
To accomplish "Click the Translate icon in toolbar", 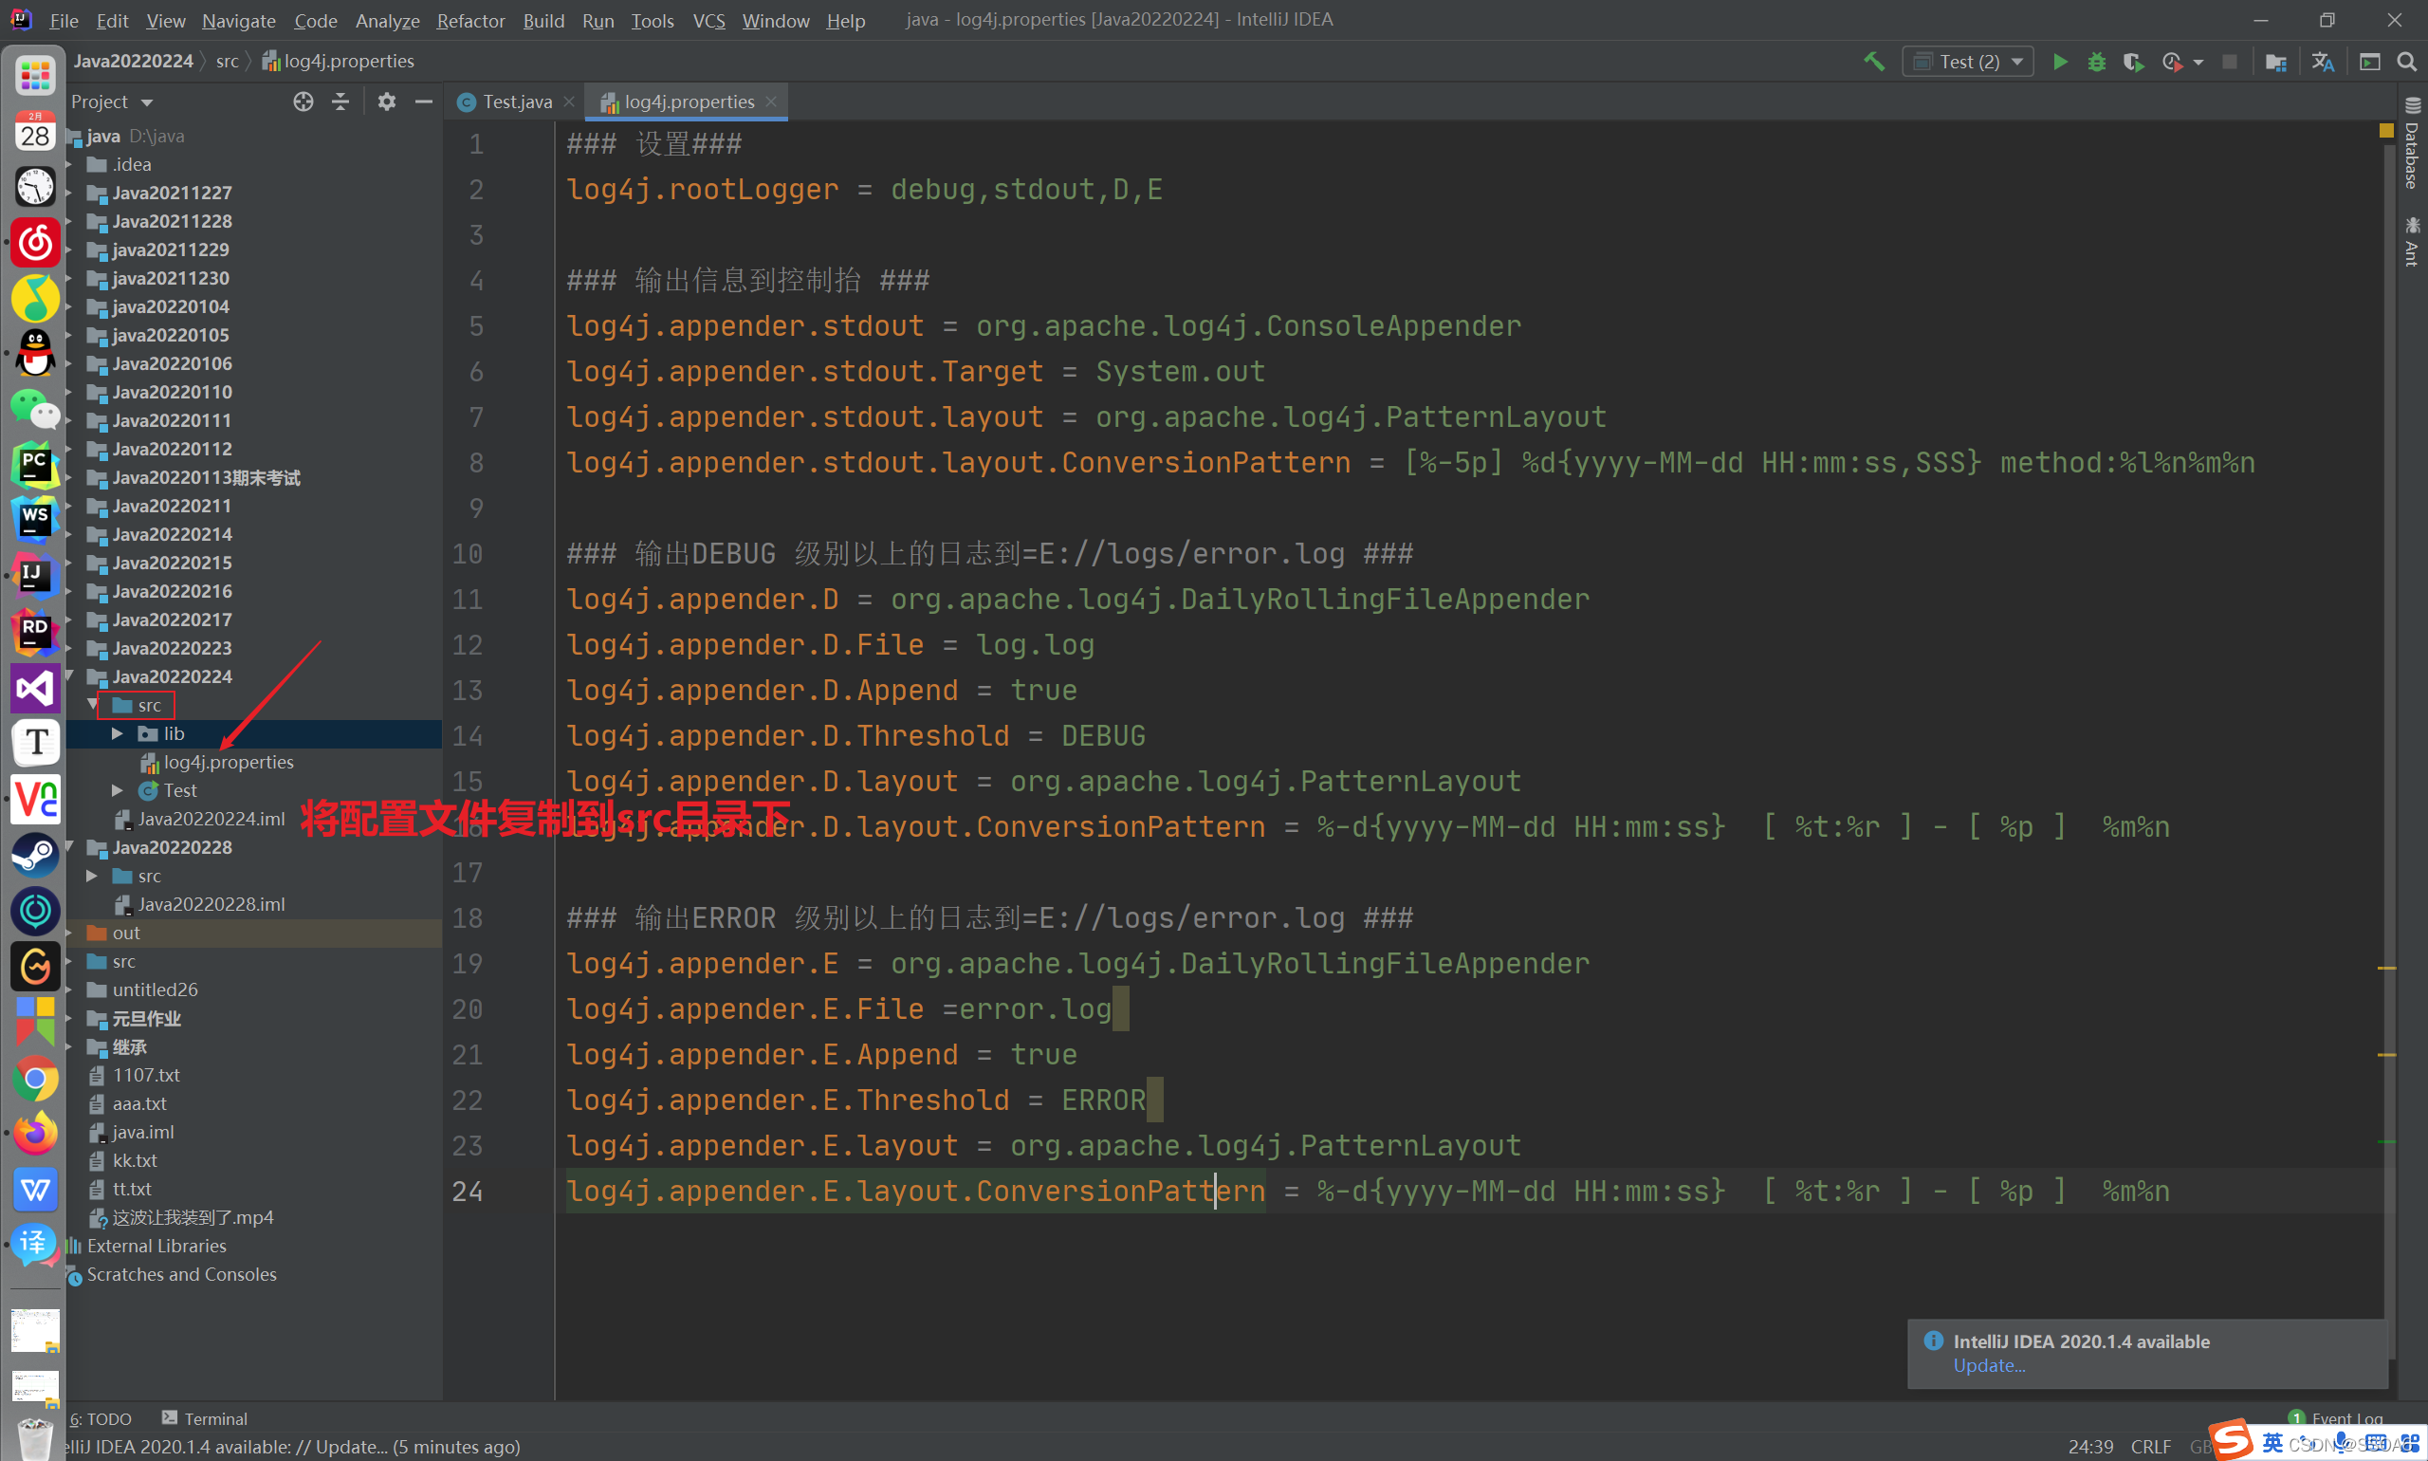I will click(2323, 61).
